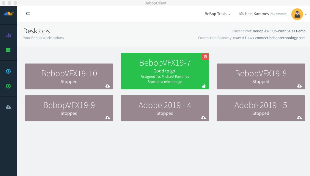Power off BebopVFX19-7 with red button

pos(205,56)
